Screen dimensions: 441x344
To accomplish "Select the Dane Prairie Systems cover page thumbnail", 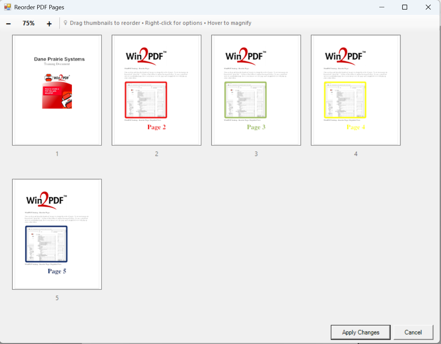I will point(57,90).
